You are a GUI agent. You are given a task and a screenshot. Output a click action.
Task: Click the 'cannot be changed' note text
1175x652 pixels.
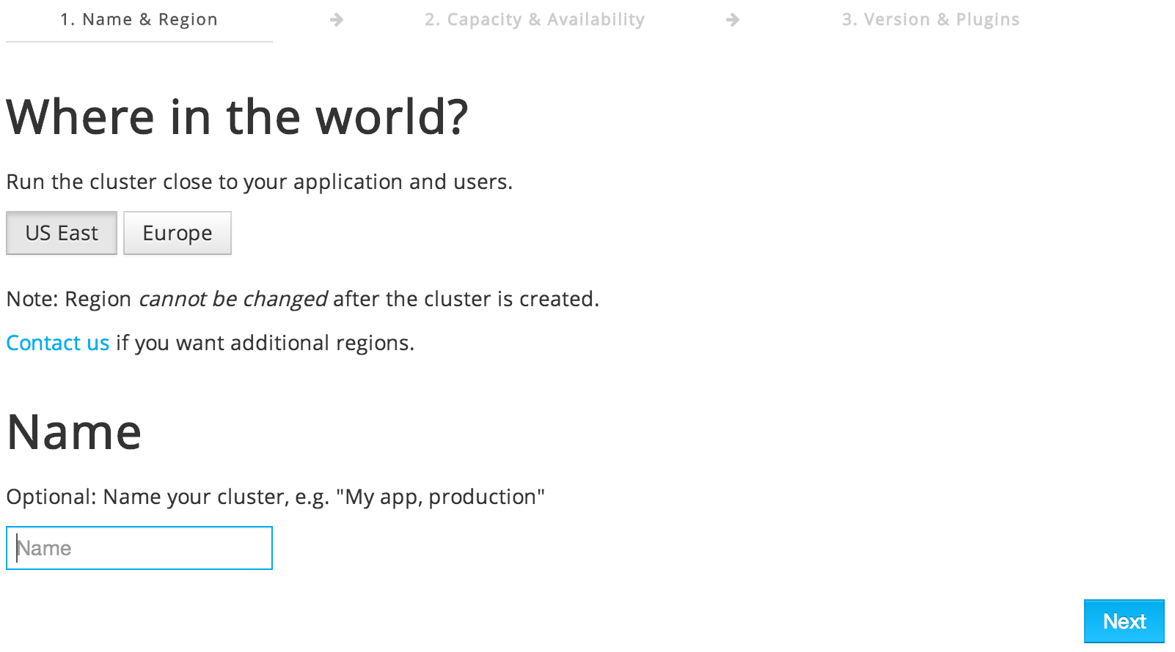coord(233,299)
